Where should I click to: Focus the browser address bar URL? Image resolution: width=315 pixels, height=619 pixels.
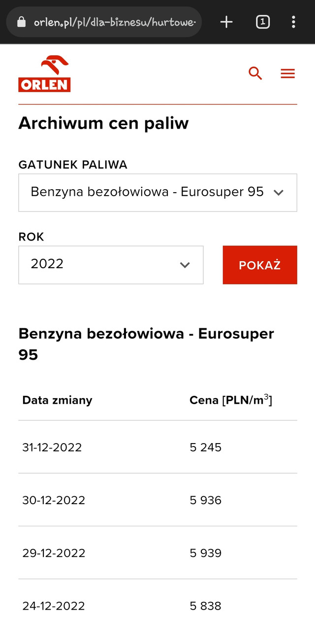pos(115,22)
